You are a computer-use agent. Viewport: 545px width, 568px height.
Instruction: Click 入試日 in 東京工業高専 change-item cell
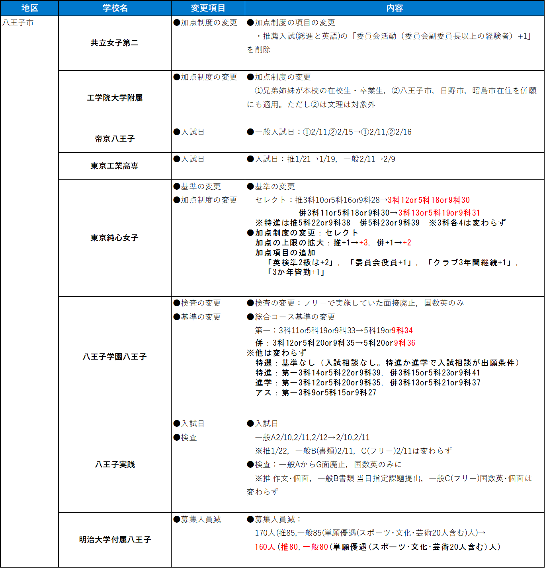pyautogui.click(x=189, y=159)
